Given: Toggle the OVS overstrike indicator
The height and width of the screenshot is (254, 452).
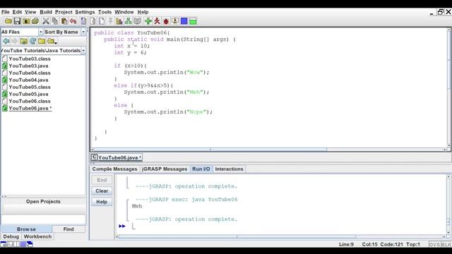Looking at the screenshot, I should coord(434,245).
